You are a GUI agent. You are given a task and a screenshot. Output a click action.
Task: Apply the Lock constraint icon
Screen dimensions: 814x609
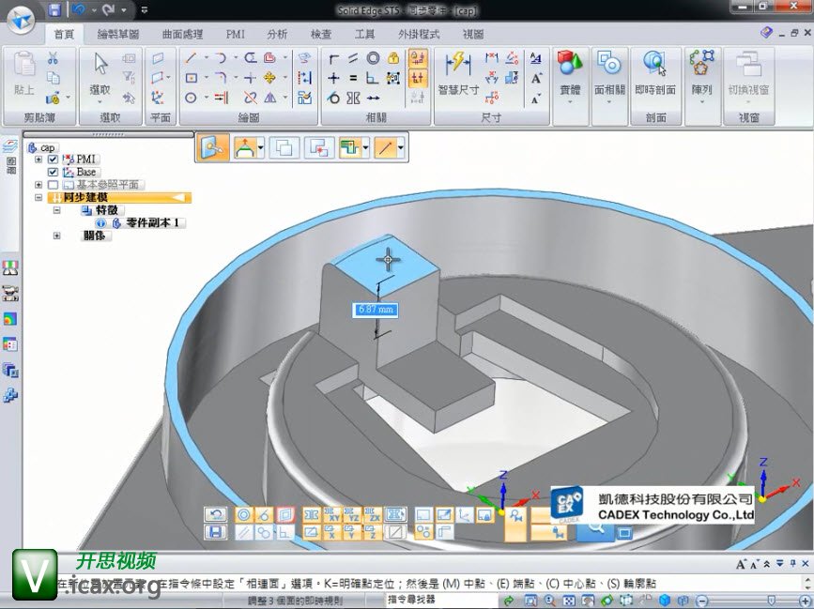click(393, 57)
